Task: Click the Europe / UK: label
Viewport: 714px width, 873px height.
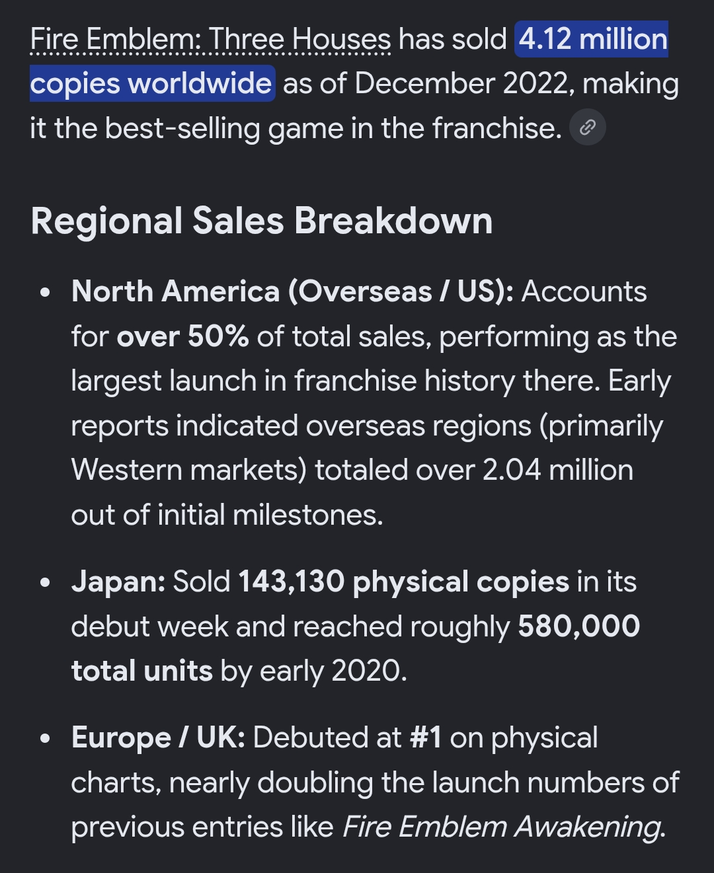Action: coord(158,738)
